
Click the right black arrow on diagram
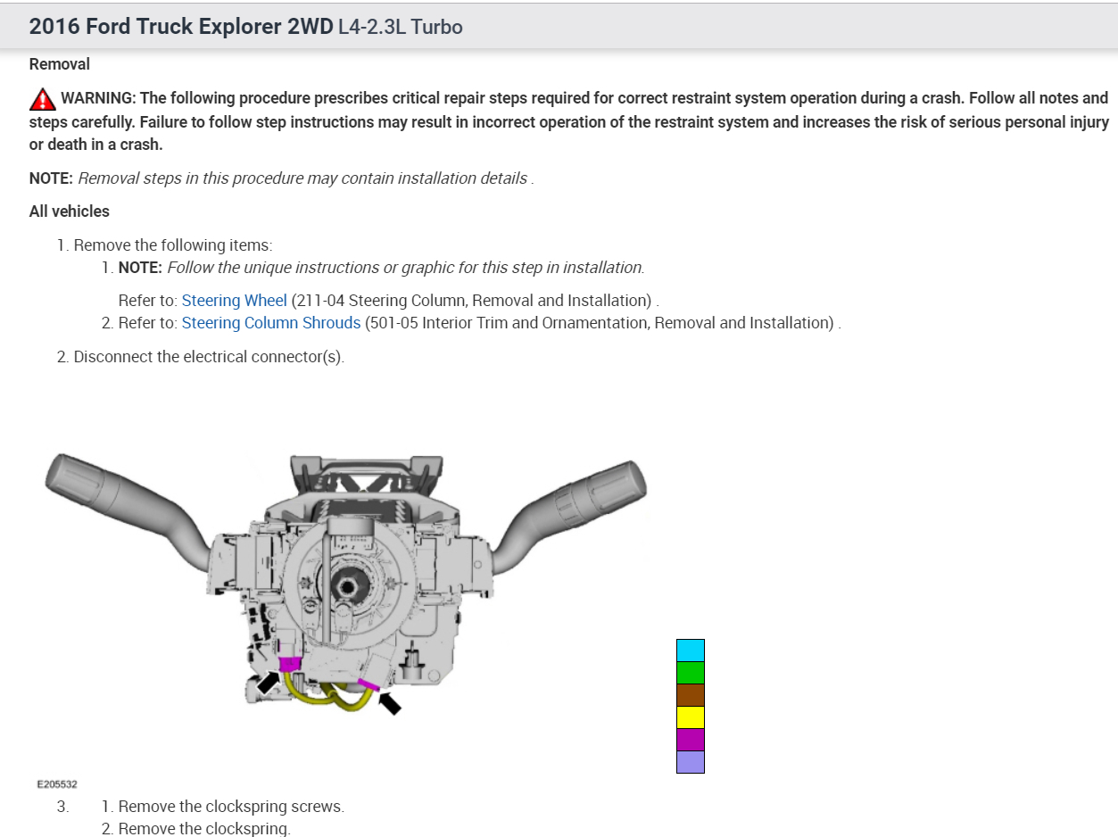pos(389,703)
